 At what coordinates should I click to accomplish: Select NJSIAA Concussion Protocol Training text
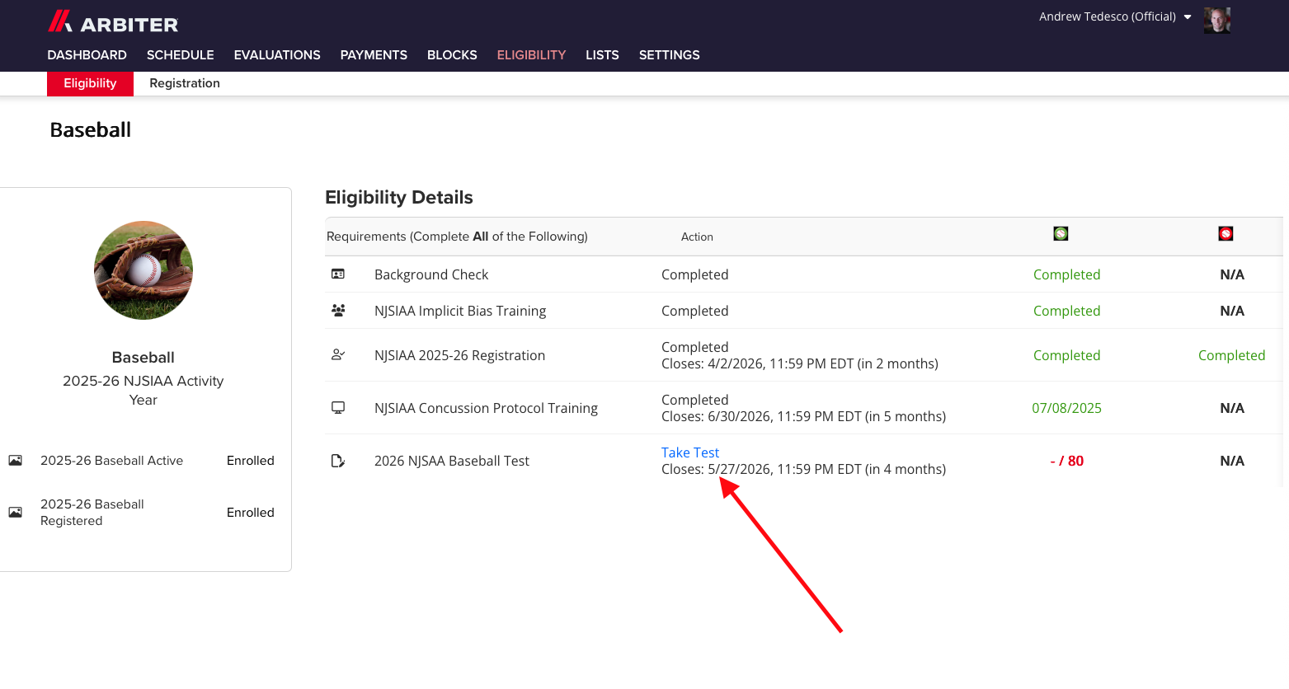(486, 408)
